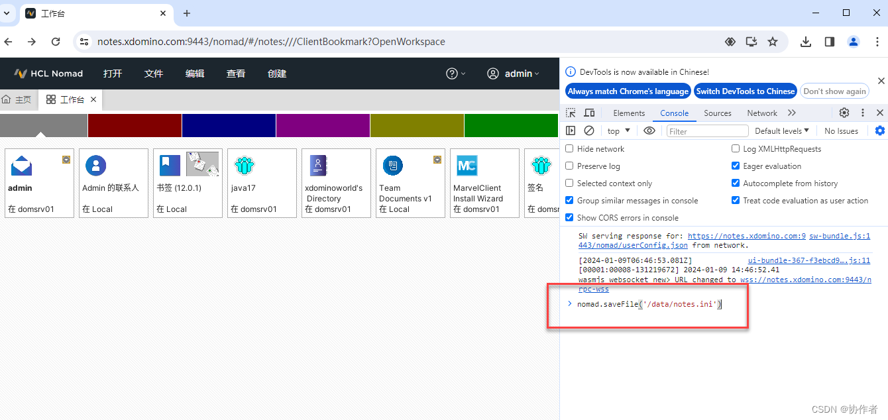The width and height of the screenshot is (888, 420).
Task: Click the browser forward arrow
Action: coord(32,42)
